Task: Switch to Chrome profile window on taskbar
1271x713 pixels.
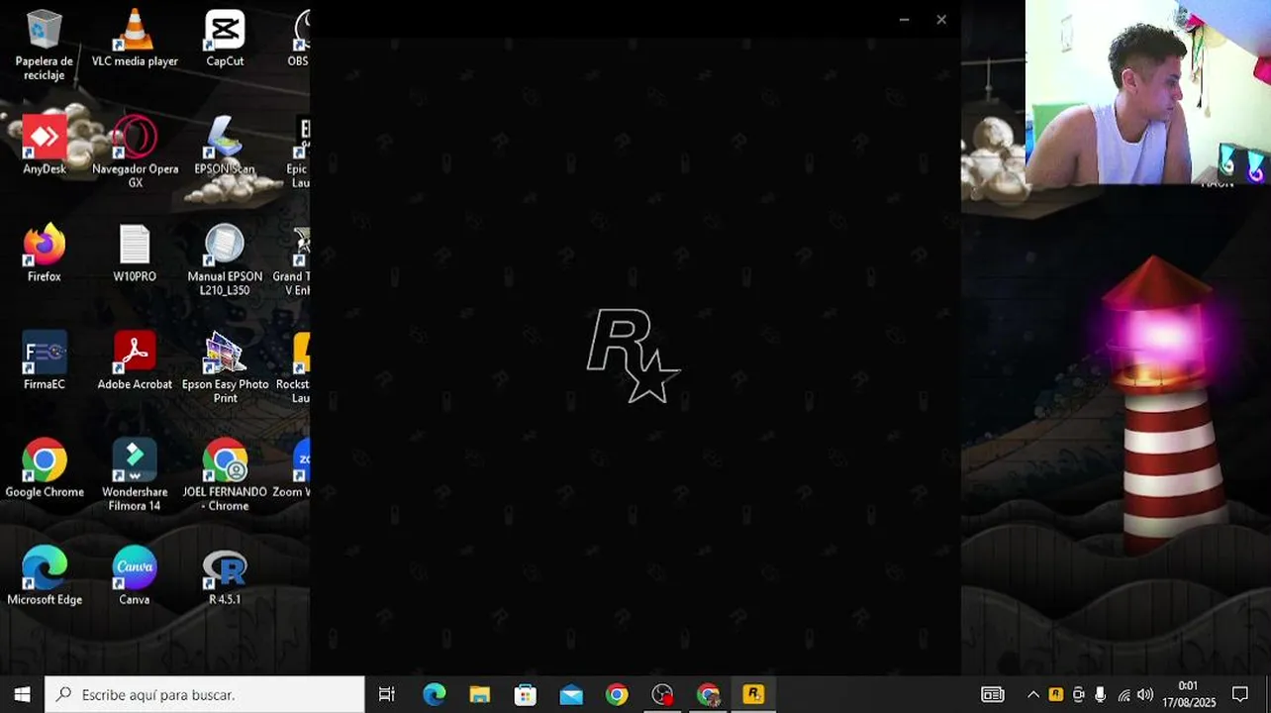Action: point(708,694)
